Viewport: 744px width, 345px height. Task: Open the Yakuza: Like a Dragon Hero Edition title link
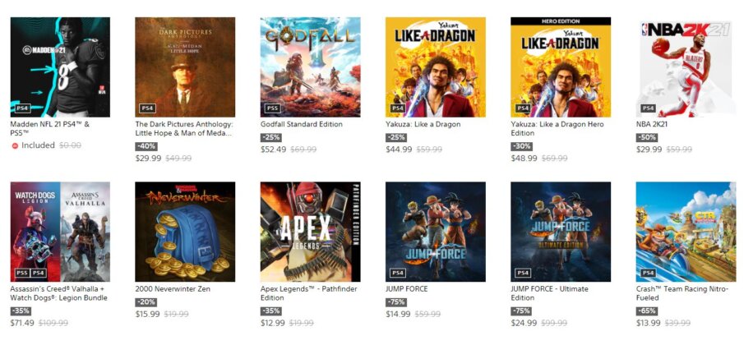557,129
